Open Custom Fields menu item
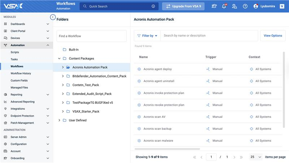289x163 pixels. tap(19, 80)
